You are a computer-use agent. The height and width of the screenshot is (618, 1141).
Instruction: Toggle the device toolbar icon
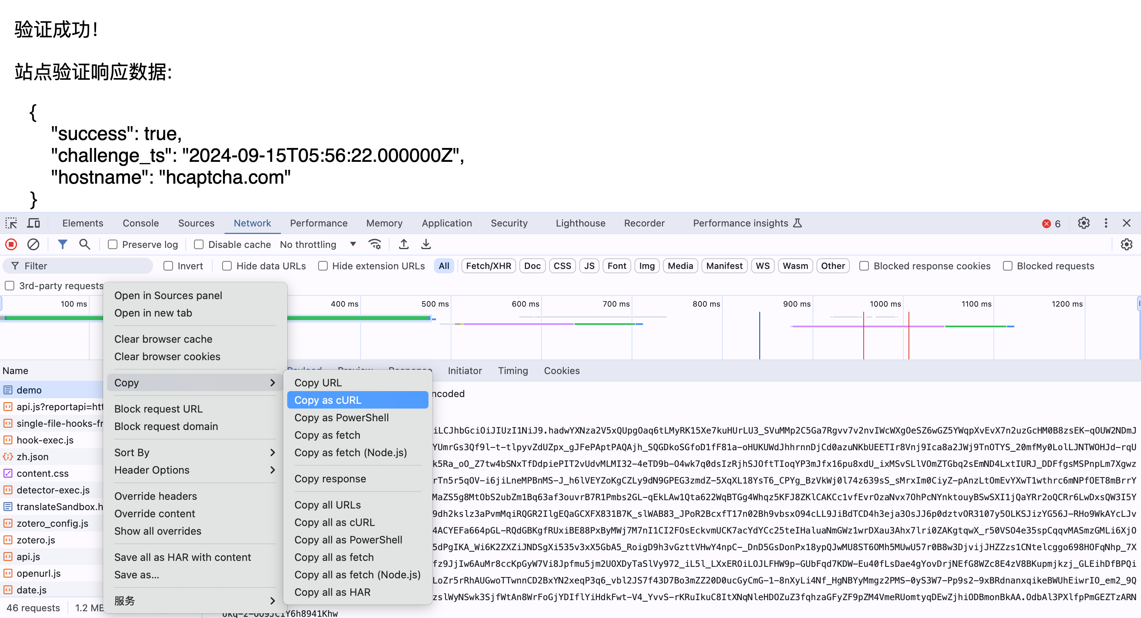(x=33, y=223)
